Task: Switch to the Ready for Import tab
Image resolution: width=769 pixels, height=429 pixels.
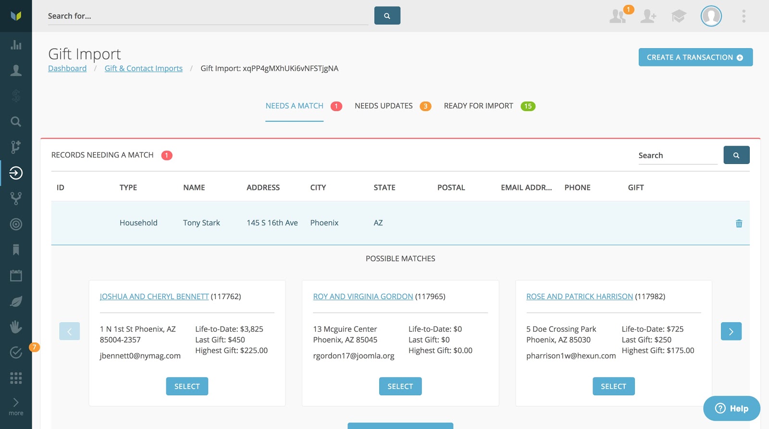Action: (x=478, y=106)
